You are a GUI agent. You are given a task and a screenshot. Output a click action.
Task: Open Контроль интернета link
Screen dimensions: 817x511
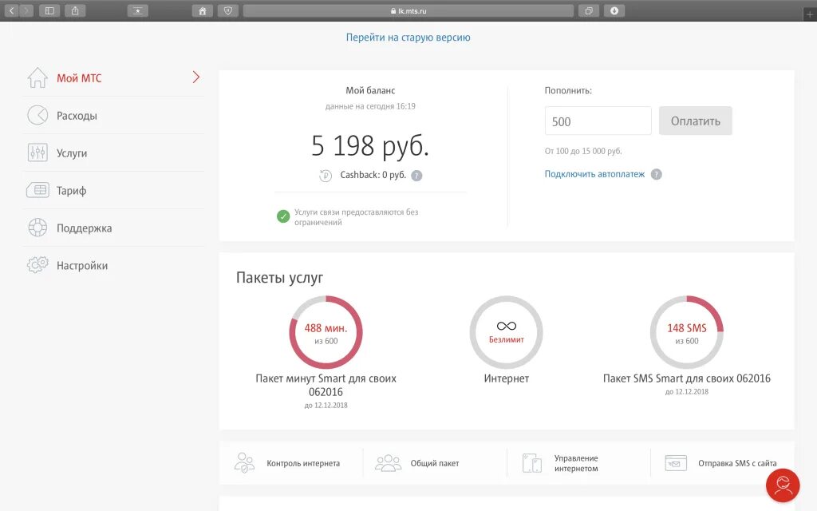click(303, 463)
